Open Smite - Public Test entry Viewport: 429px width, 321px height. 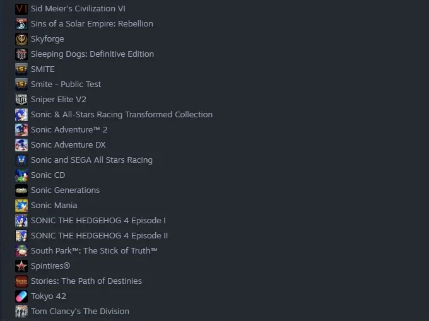point(66,85)
